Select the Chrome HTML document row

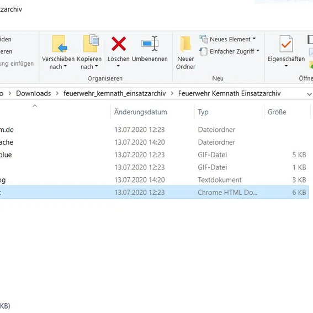(154, 192)
